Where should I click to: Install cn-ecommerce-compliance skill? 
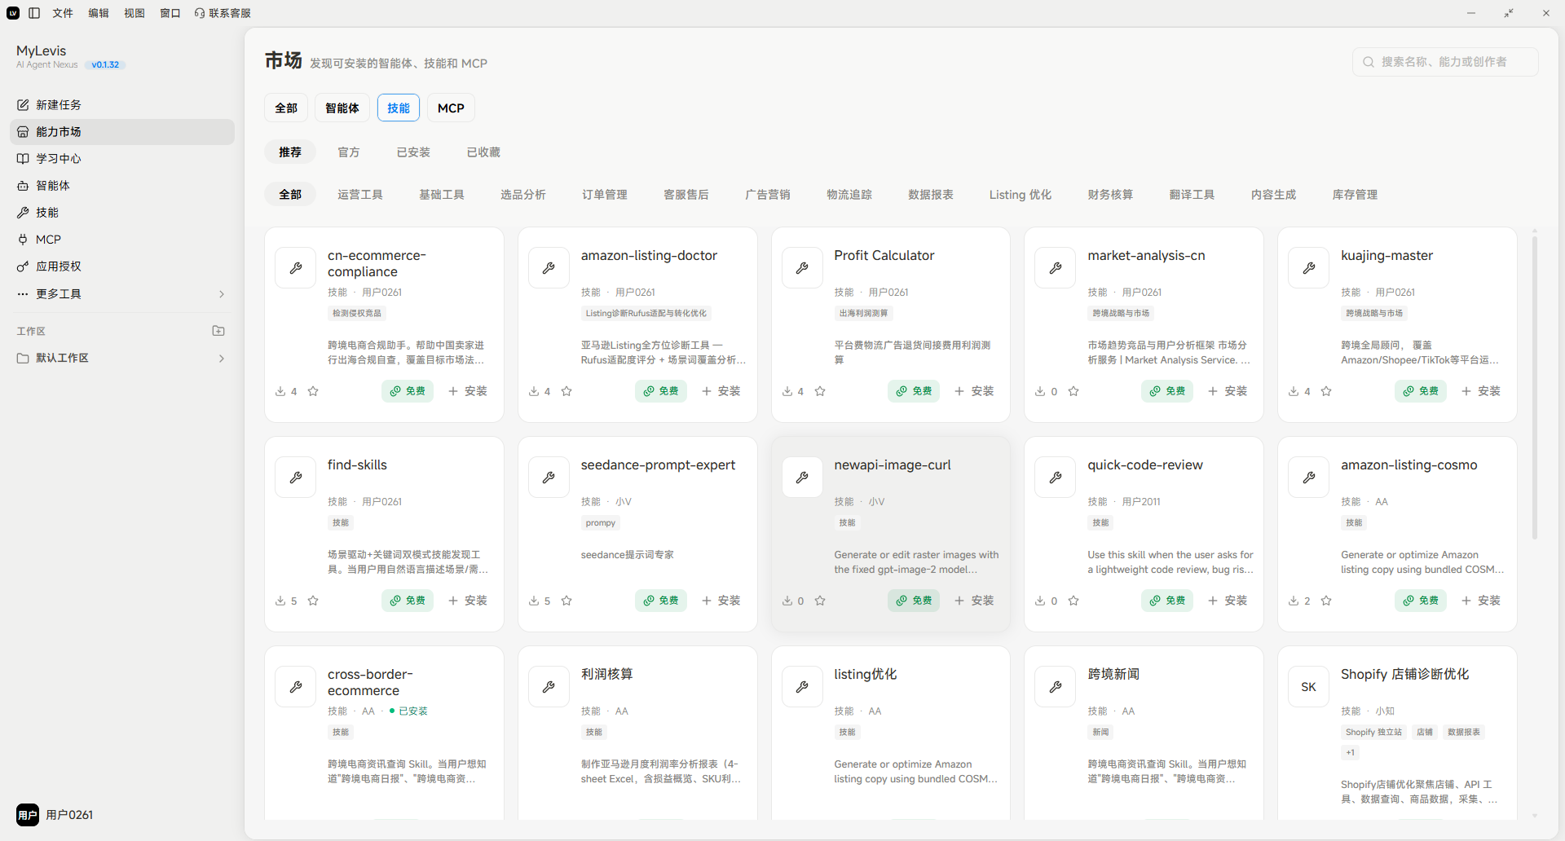click(468, 391)
